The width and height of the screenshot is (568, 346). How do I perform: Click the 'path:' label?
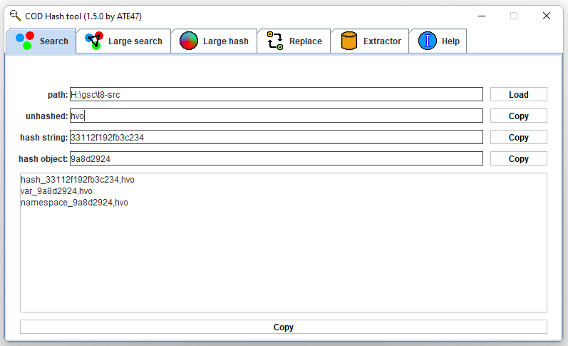(x=58, y=95)
